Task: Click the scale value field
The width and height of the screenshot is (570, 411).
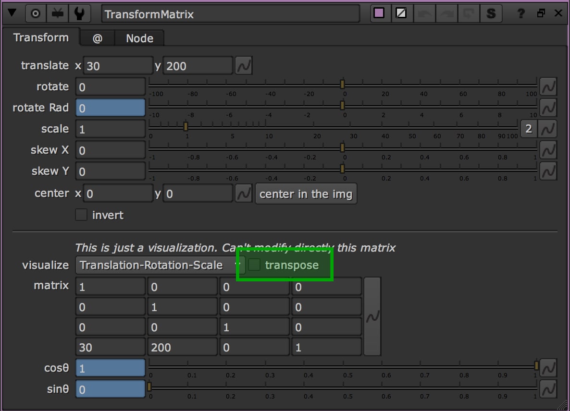Action: (110, 129)
